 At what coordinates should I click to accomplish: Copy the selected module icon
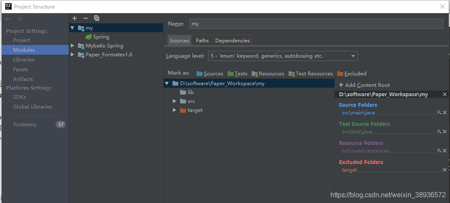(97, 18)
